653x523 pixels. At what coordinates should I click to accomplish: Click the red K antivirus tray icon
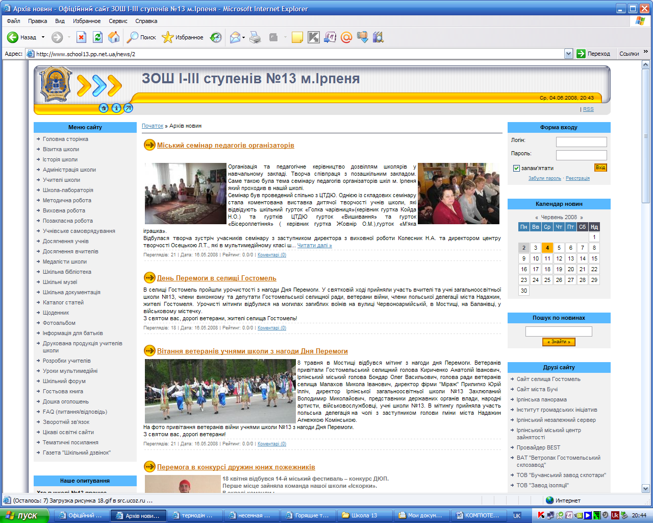541,515
